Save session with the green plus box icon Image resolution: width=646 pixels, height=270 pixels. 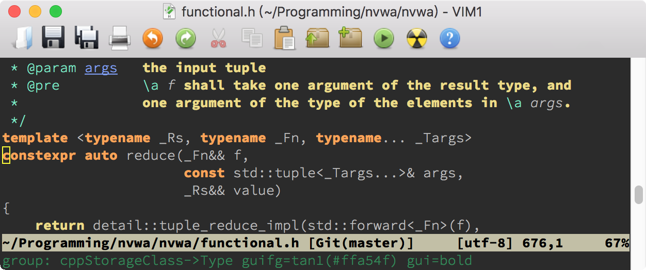point(350,38)
